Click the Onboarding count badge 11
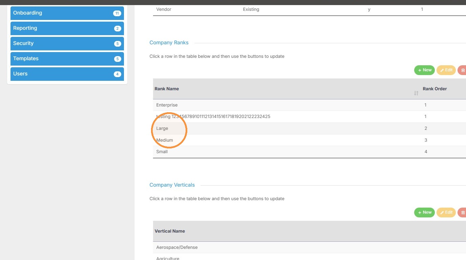Screen dimensions: 466x260 pos(117,13)
